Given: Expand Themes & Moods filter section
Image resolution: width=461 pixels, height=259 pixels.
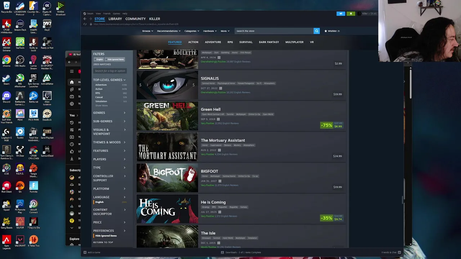Looking at the screenshot, I should point(109,142).
